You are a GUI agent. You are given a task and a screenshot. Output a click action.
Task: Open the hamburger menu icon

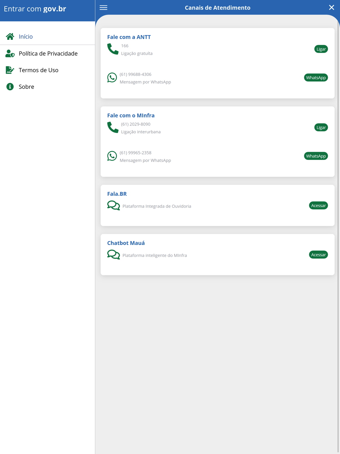[x=103, y=7]
